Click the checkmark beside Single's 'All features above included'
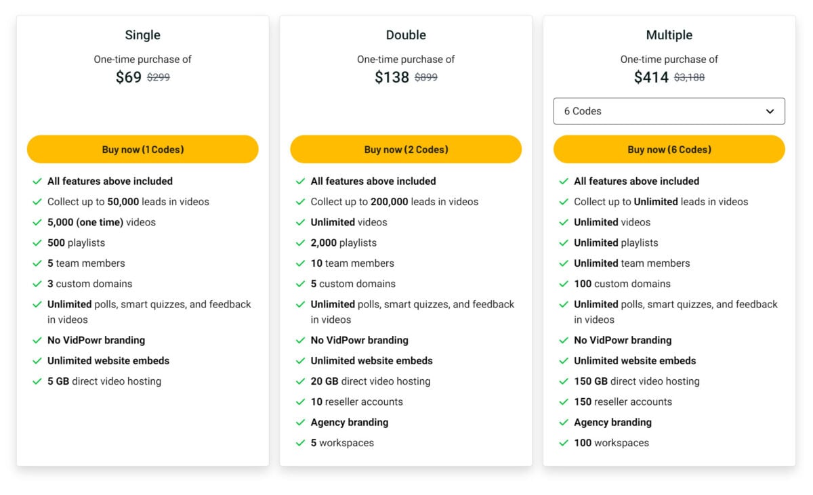 pos(37,181)
